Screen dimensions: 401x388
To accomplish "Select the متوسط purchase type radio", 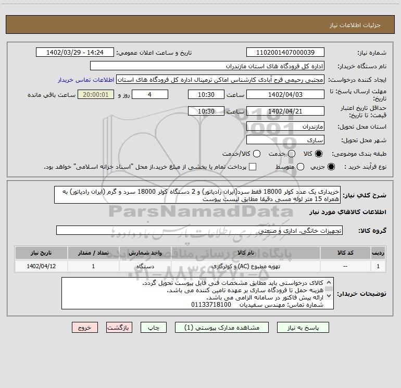I will coord(300,167).
